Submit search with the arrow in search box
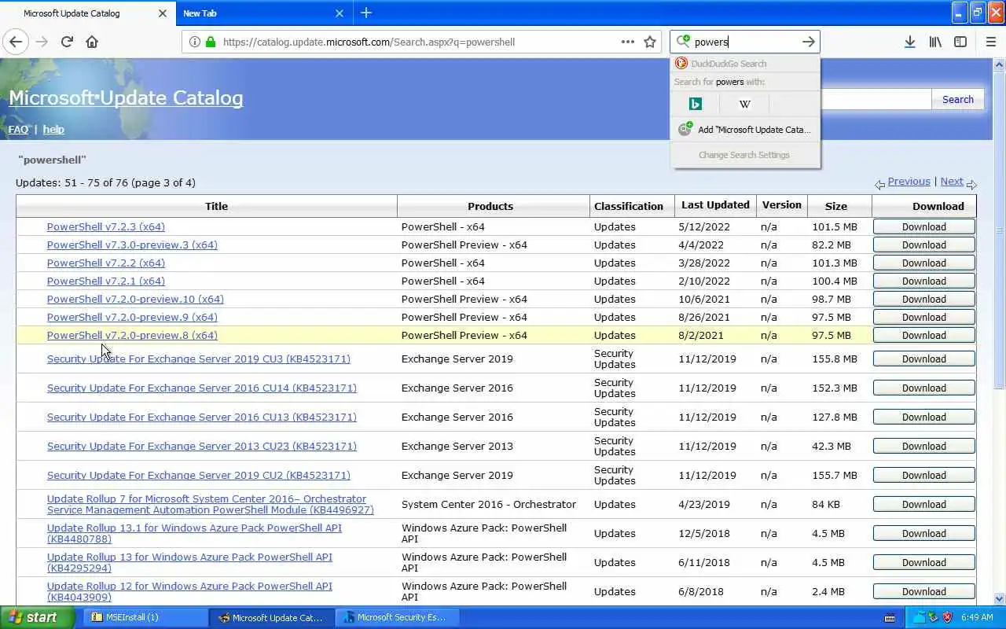 (x=808, y=42)
